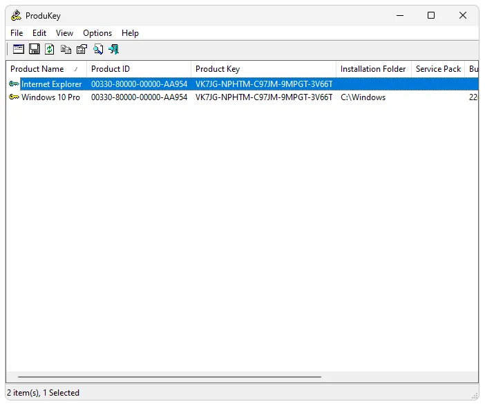Sort by the Installation Folder column header

click(374, 69)
